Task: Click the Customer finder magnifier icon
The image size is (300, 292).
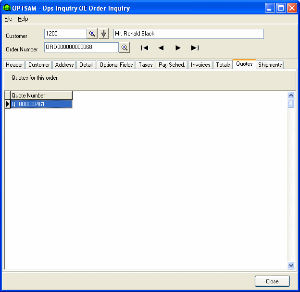Action: (x=92, y=34)
